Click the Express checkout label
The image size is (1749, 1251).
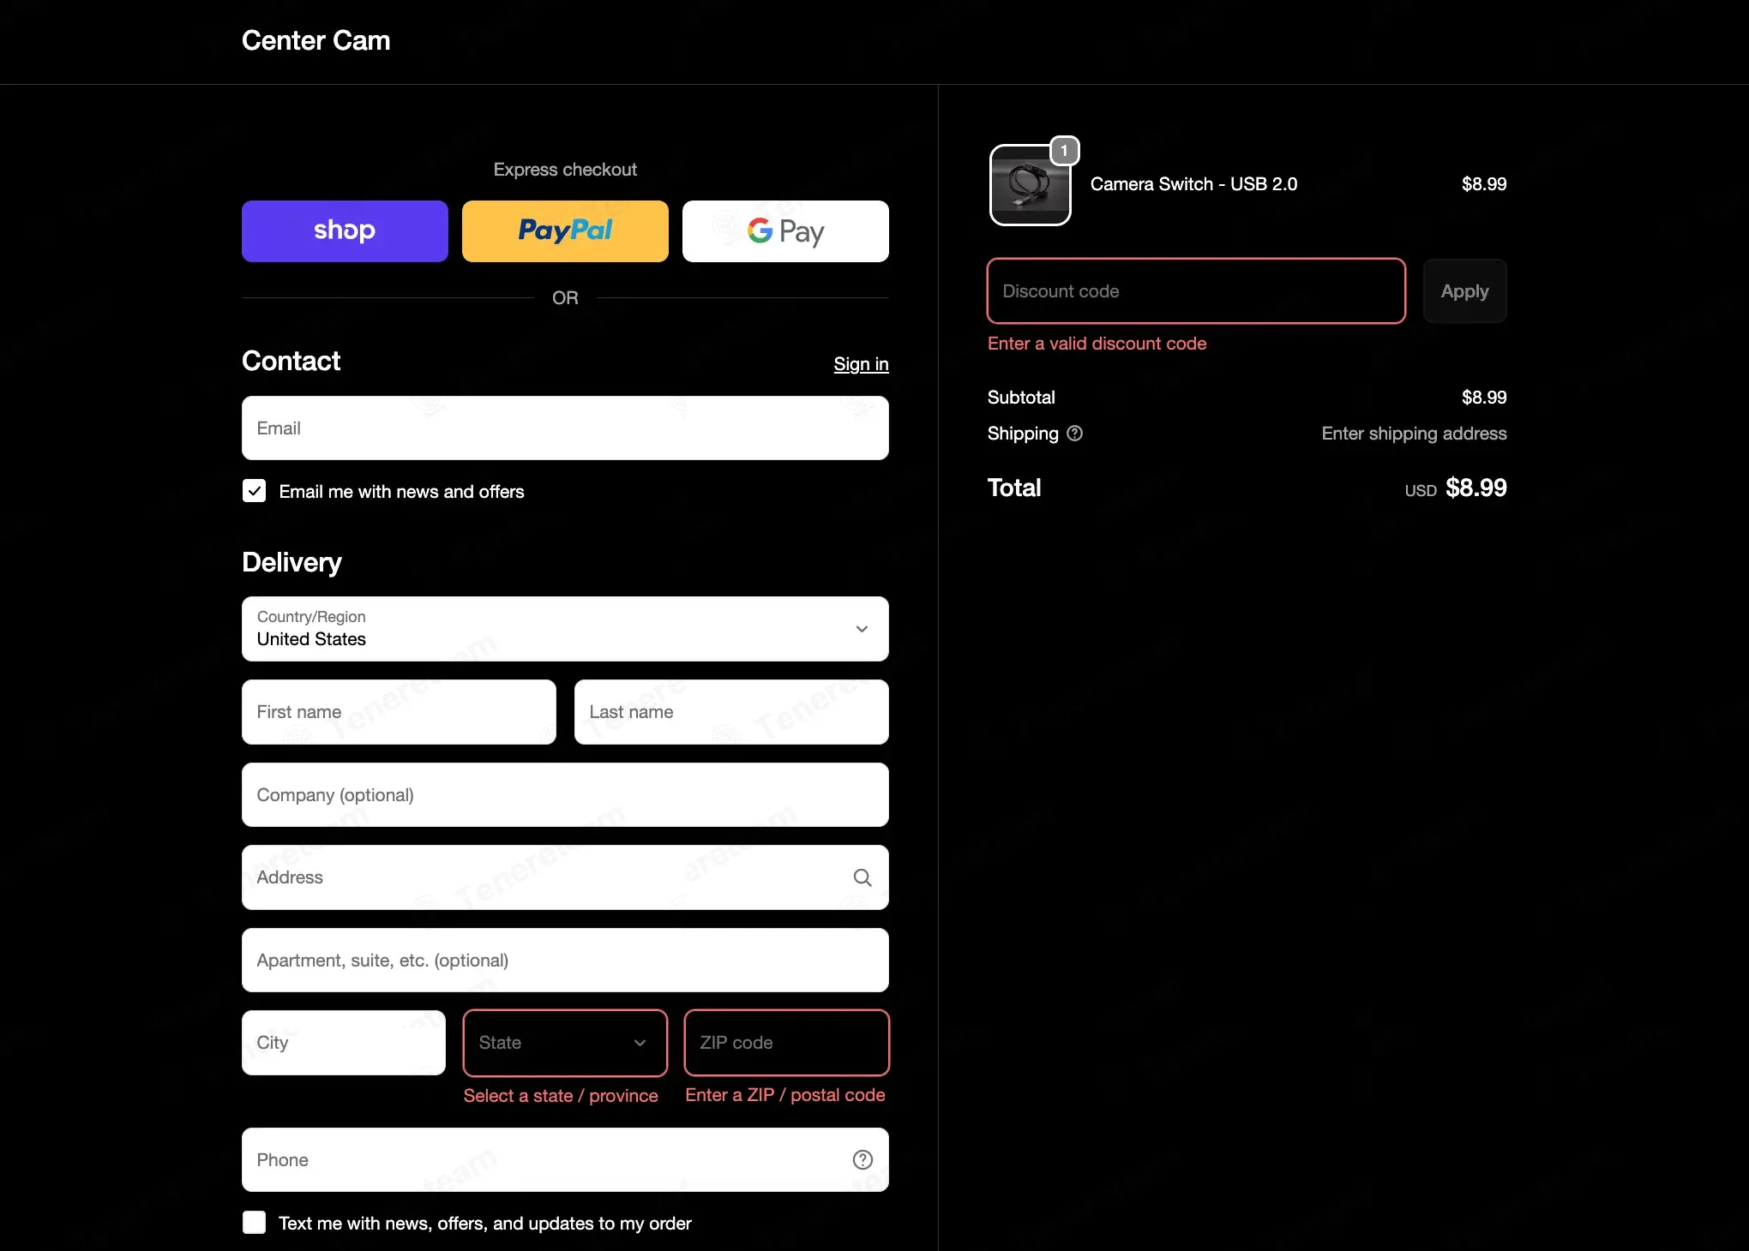565,170
